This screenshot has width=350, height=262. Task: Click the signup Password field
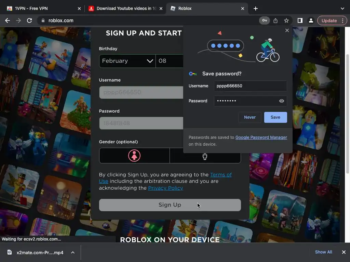click(141, 123)
